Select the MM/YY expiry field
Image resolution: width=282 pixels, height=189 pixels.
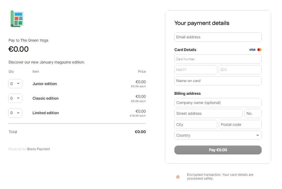(x=196, y=70)
